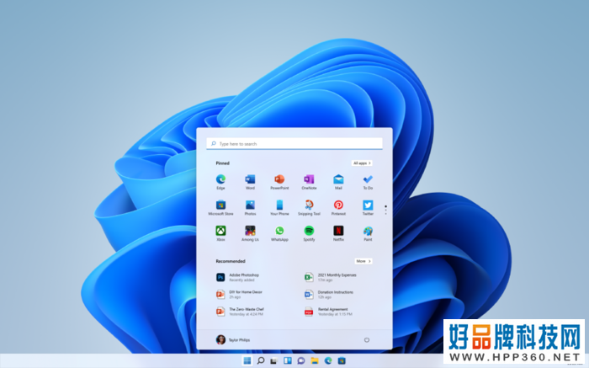This screenshot has height=368, width=589.
Task: Open File Explorer in taskbar
Action: (315, 361)
